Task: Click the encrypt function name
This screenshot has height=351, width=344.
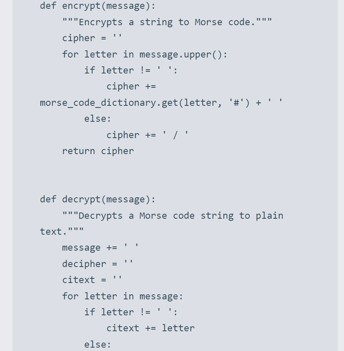Action: 78,6
